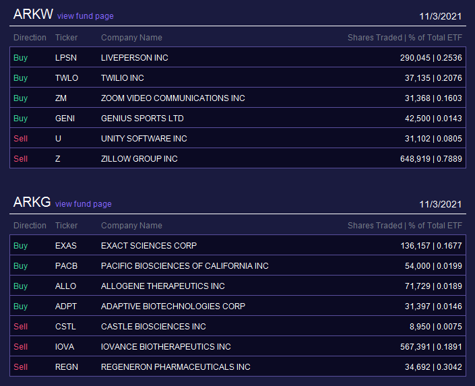Click ARKG table Direction column header
475x386 pixels.
[x=30, y=226]
